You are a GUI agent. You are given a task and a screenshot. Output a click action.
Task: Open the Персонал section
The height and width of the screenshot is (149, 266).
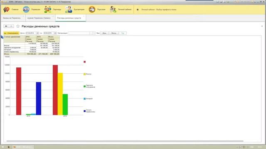click(x=97, y=10)
